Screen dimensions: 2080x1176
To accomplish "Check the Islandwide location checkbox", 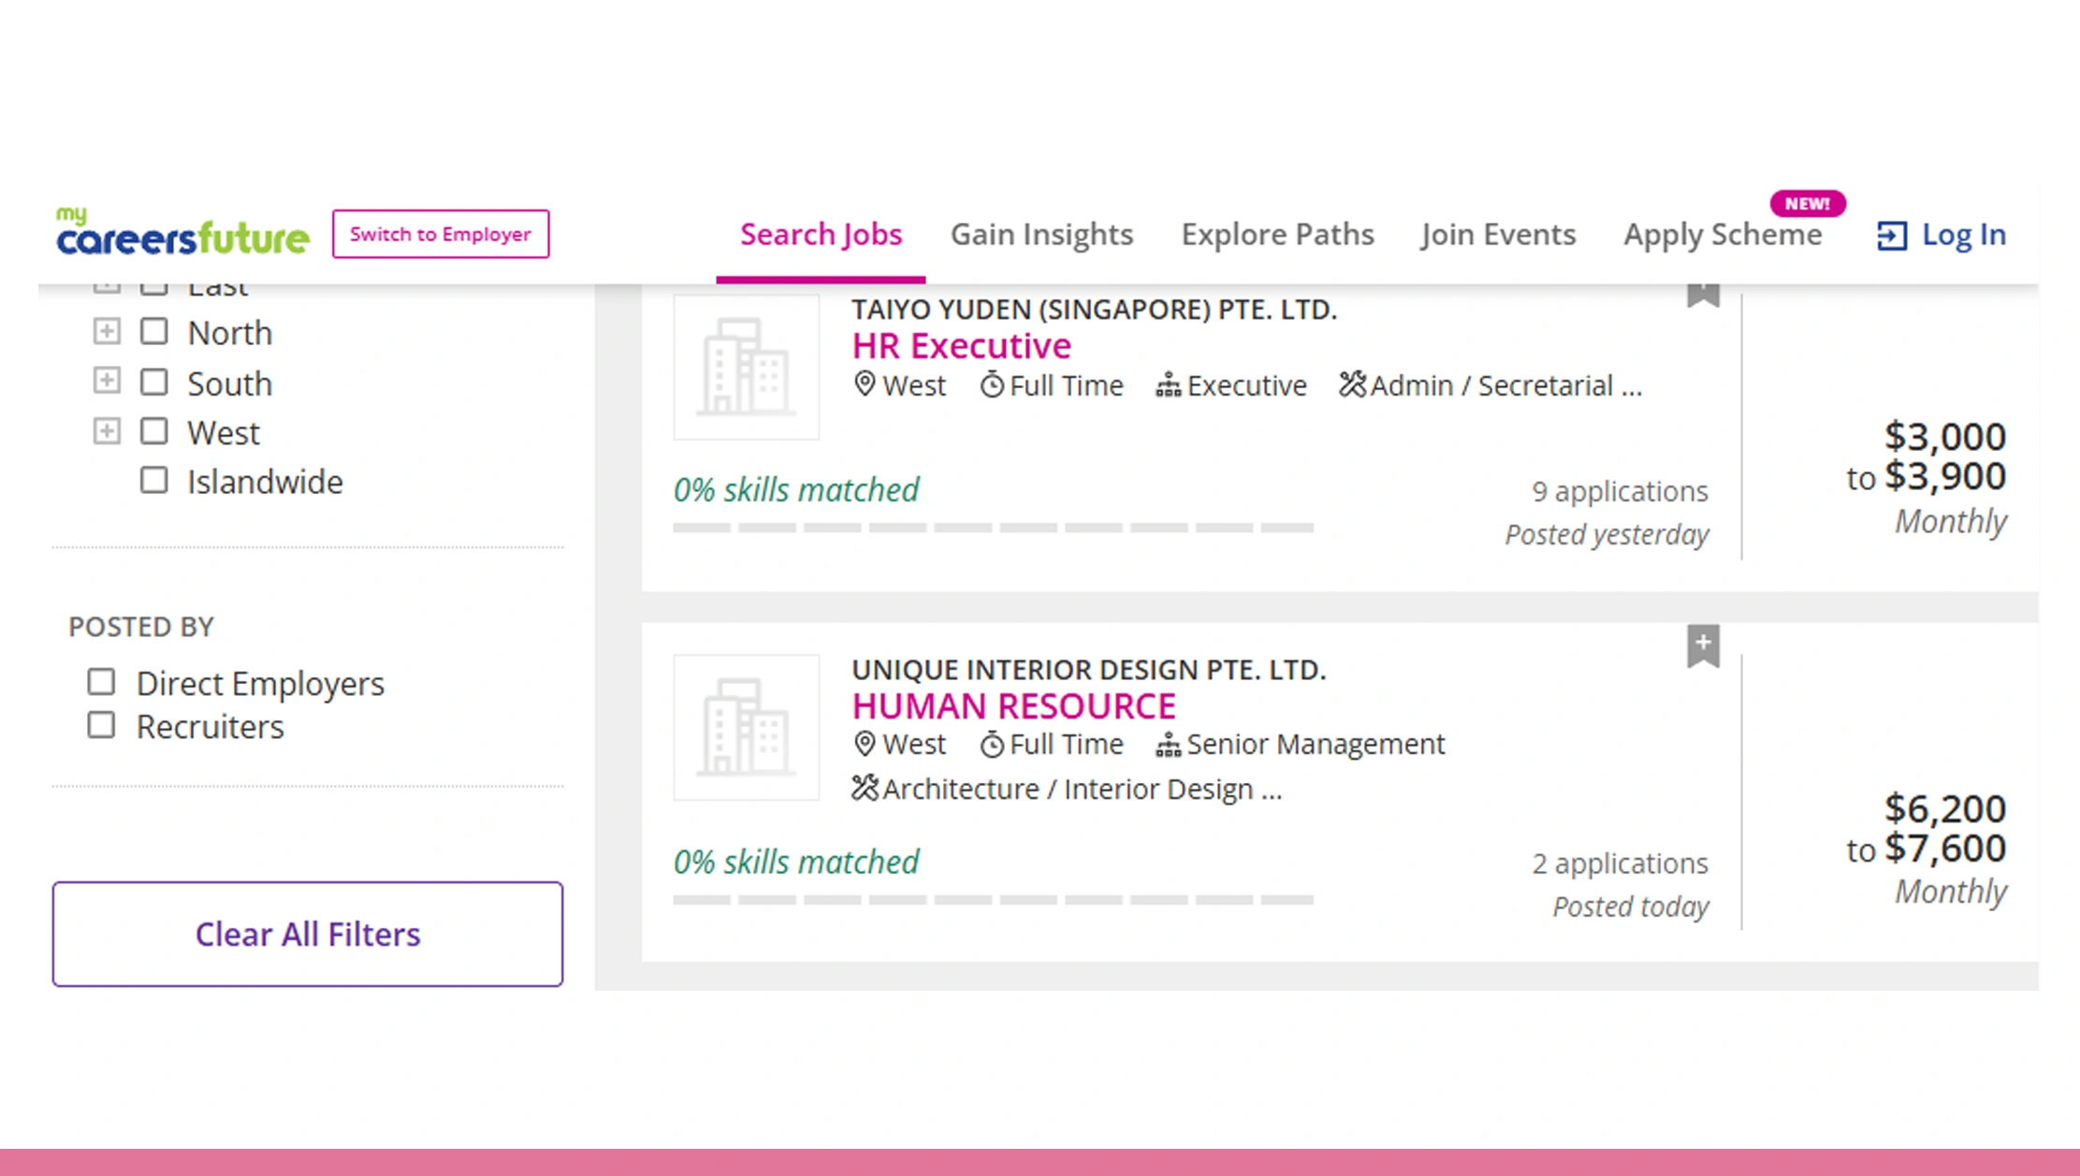I will pos(153,480).
